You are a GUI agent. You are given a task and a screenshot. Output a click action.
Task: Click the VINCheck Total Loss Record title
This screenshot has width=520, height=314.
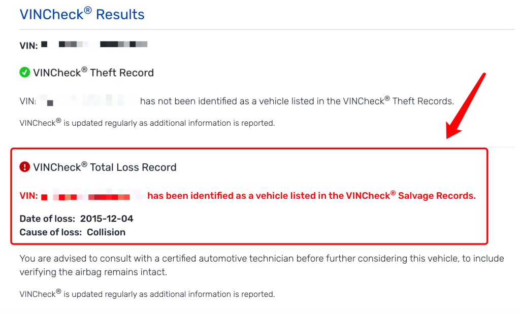click(x=105, y=166)
